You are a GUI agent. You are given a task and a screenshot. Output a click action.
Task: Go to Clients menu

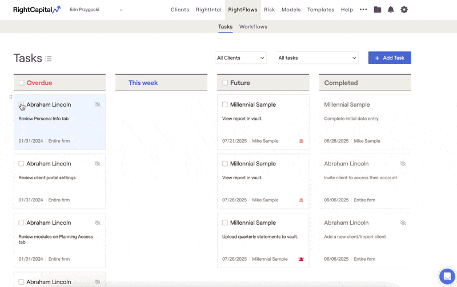[x=180, y=10]
